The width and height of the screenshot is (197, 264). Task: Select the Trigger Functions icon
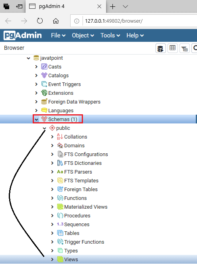pyautogui.click(x=60, y=242)
